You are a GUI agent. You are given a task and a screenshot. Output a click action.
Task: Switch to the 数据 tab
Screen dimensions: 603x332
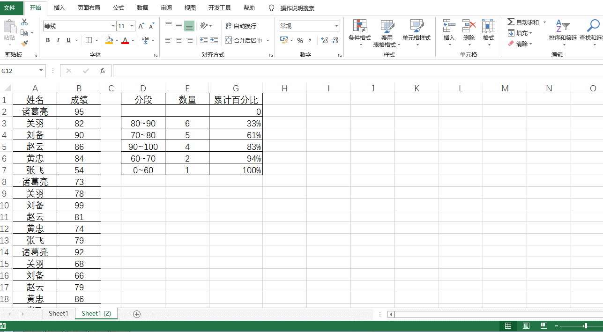pyautogui.click(x=142, y=8)
